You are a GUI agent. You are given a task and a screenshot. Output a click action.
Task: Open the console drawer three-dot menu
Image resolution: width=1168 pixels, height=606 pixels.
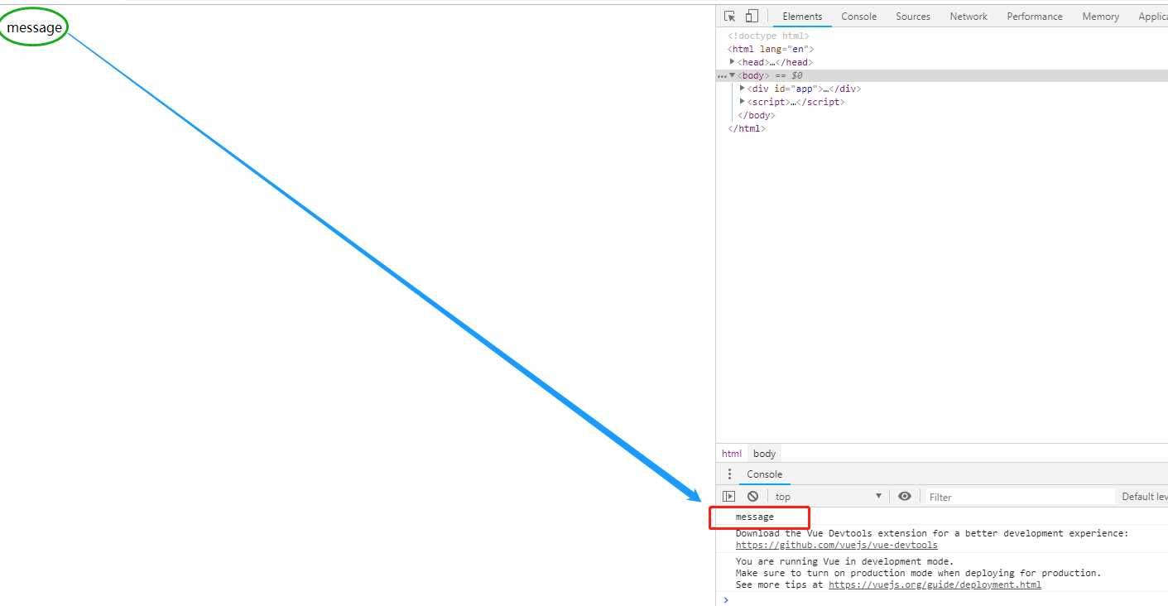pyautogui.click(x=729, y=474)
